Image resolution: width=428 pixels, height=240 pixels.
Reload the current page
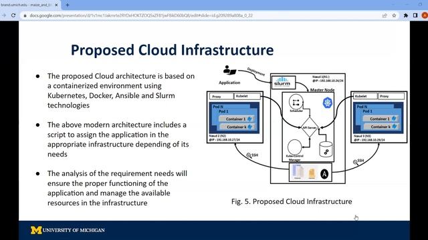click(13, 15)
